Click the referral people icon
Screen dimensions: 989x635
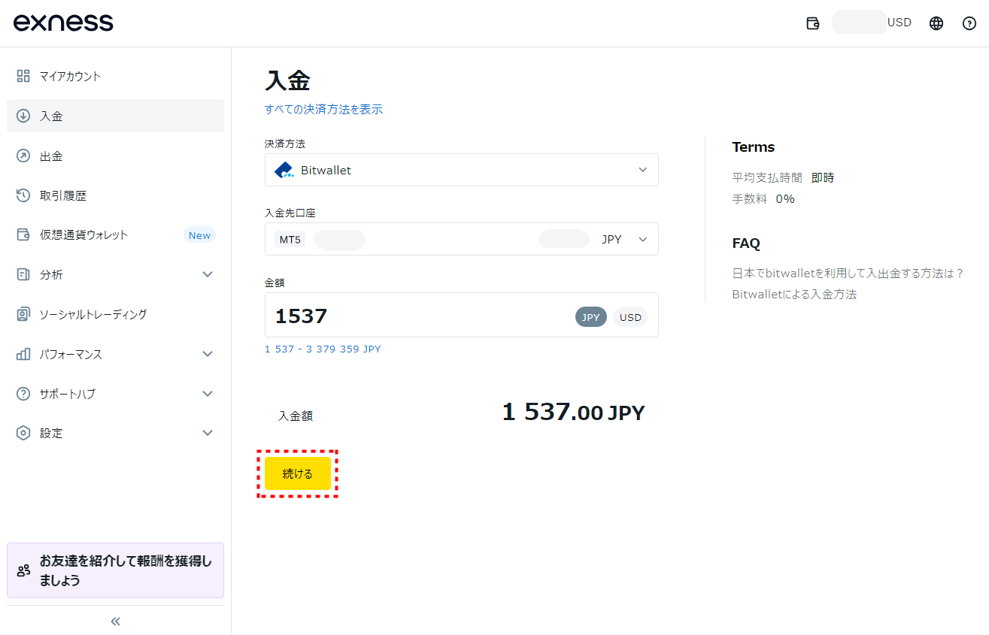[x=23, y=570]
